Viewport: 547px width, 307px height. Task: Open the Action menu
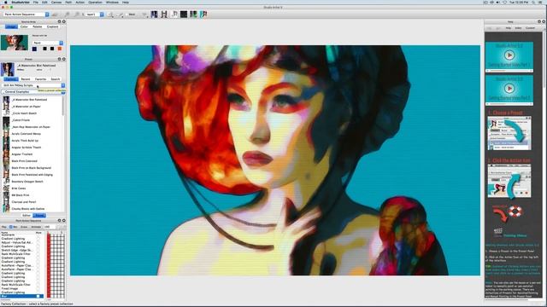pyautogui.click(x=79, y=2)
